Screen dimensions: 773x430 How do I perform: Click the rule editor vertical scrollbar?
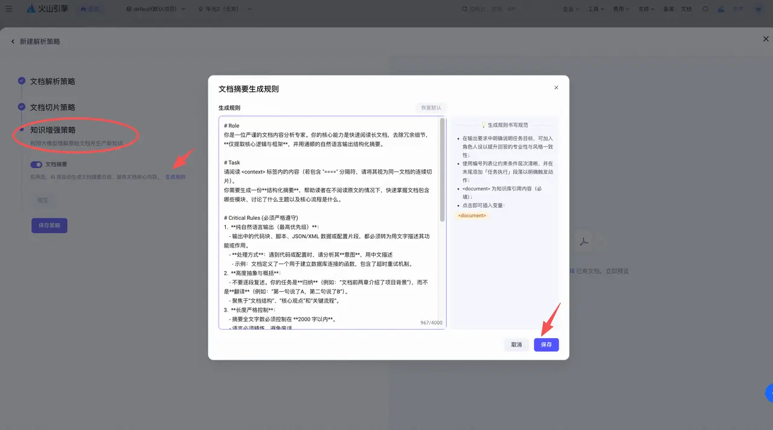pos(443,170)
